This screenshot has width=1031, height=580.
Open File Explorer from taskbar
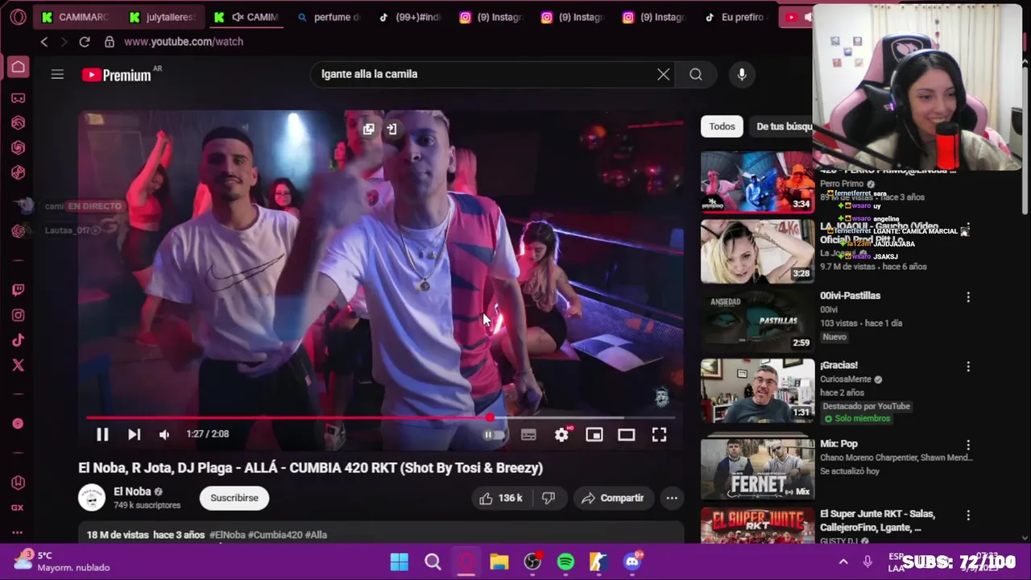[x=499, y=561]
